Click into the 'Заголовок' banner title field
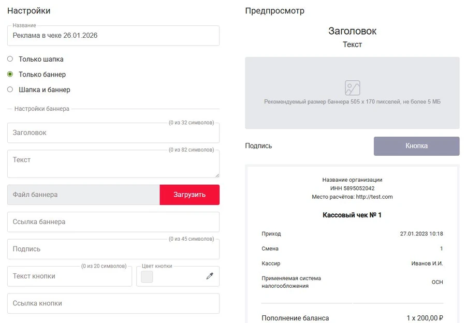The width and height of the screenshot is (466, 323). (113, 133)
